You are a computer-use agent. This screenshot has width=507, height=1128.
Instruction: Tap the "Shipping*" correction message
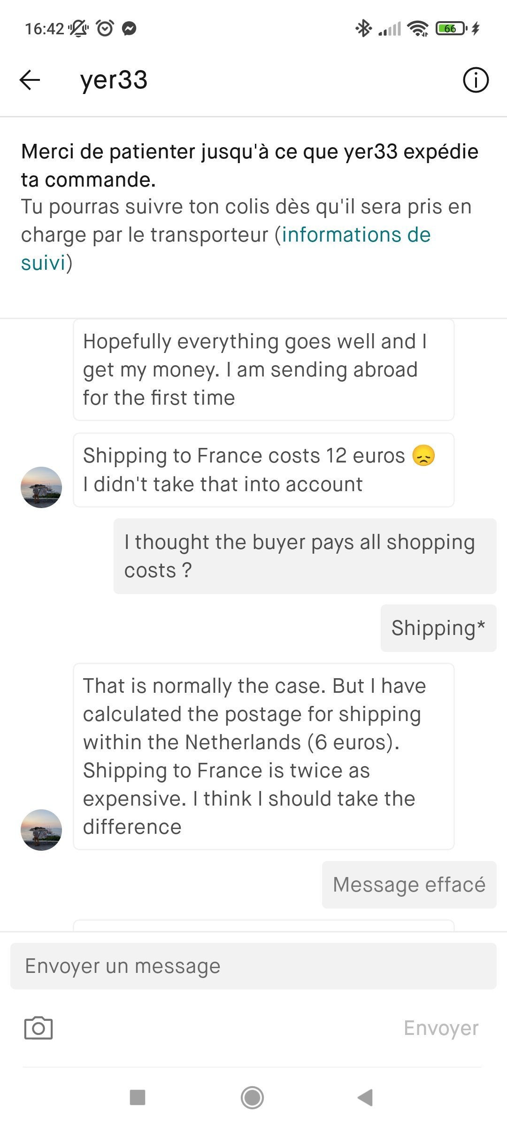(x=438, y=628)
